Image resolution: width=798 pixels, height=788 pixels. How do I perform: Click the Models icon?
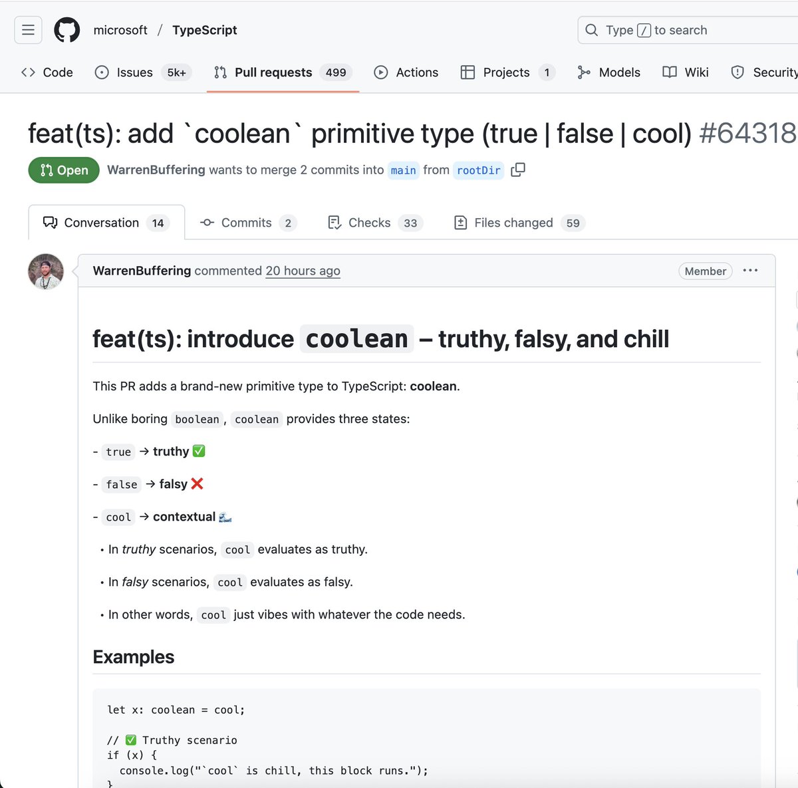(x=584, y=72)
